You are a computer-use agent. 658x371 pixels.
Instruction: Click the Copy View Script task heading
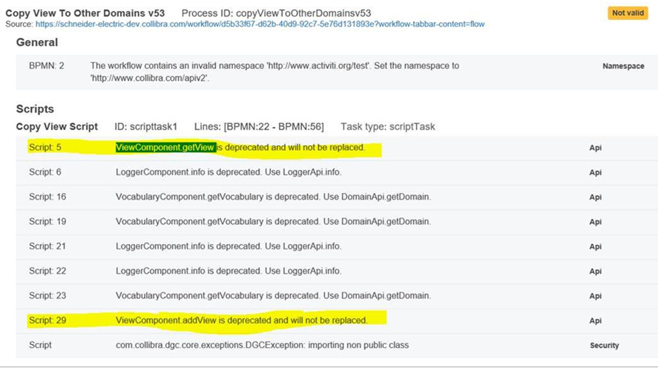pyautogui.click(x=56, y=127)
